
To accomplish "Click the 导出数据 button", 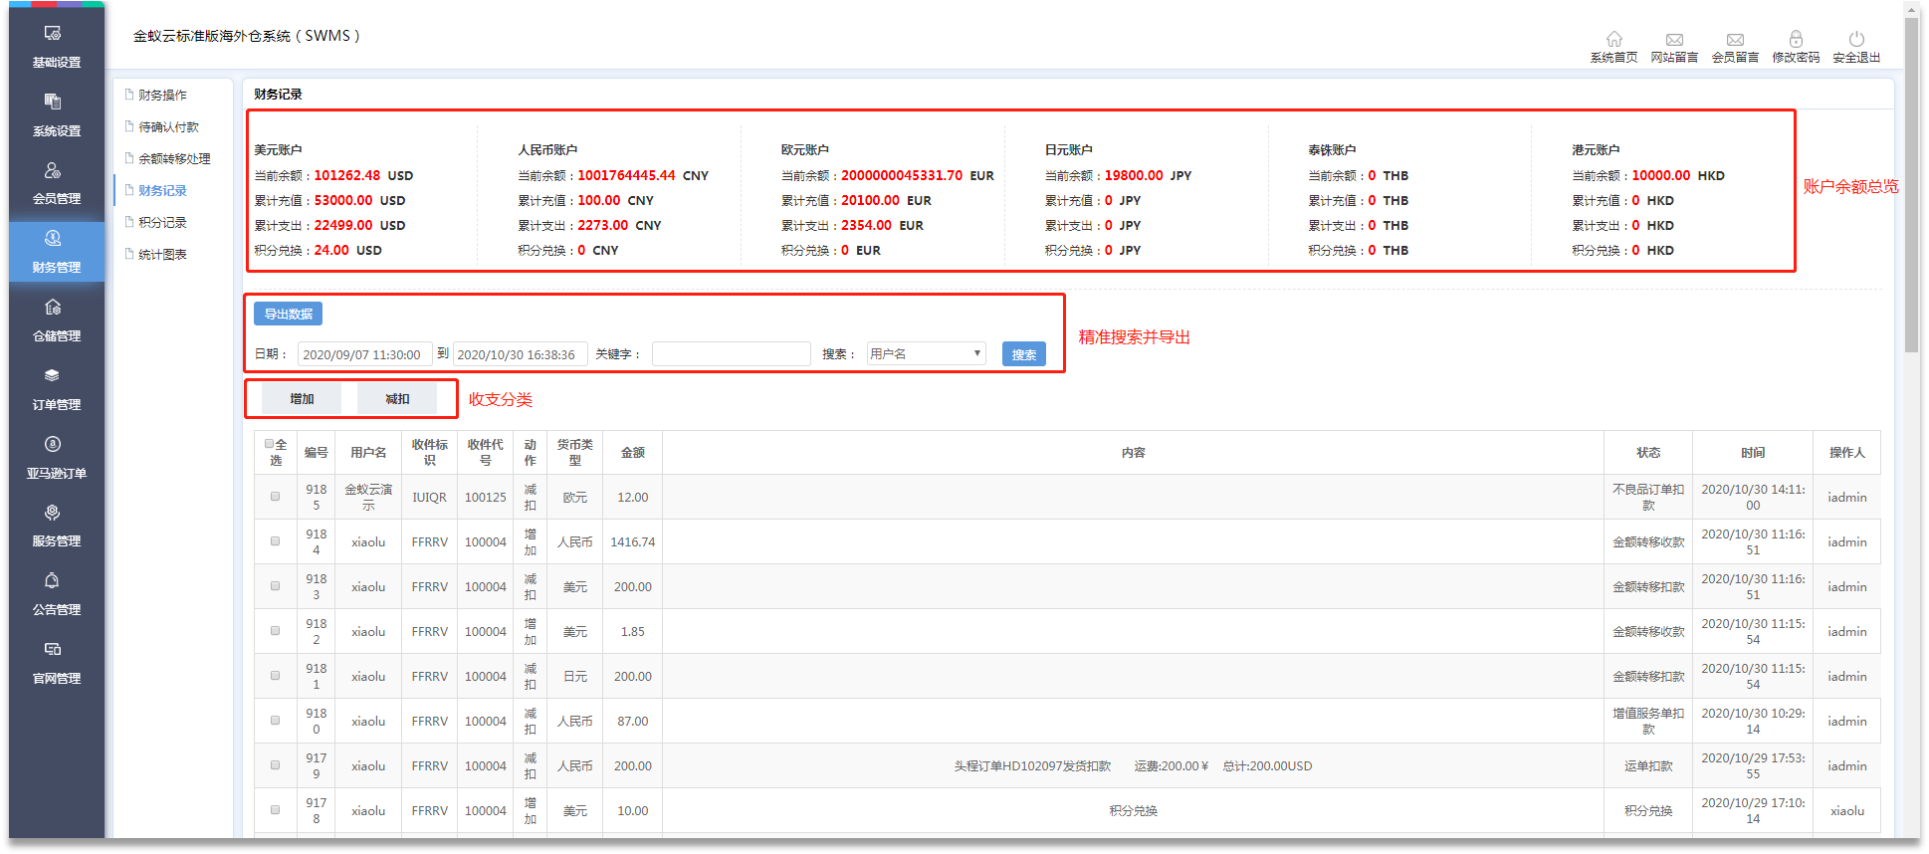I will (288, 314).
